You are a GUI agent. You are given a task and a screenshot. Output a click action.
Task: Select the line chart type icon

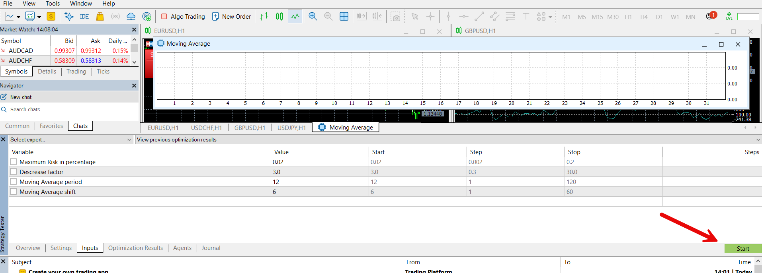pos(295,16)
